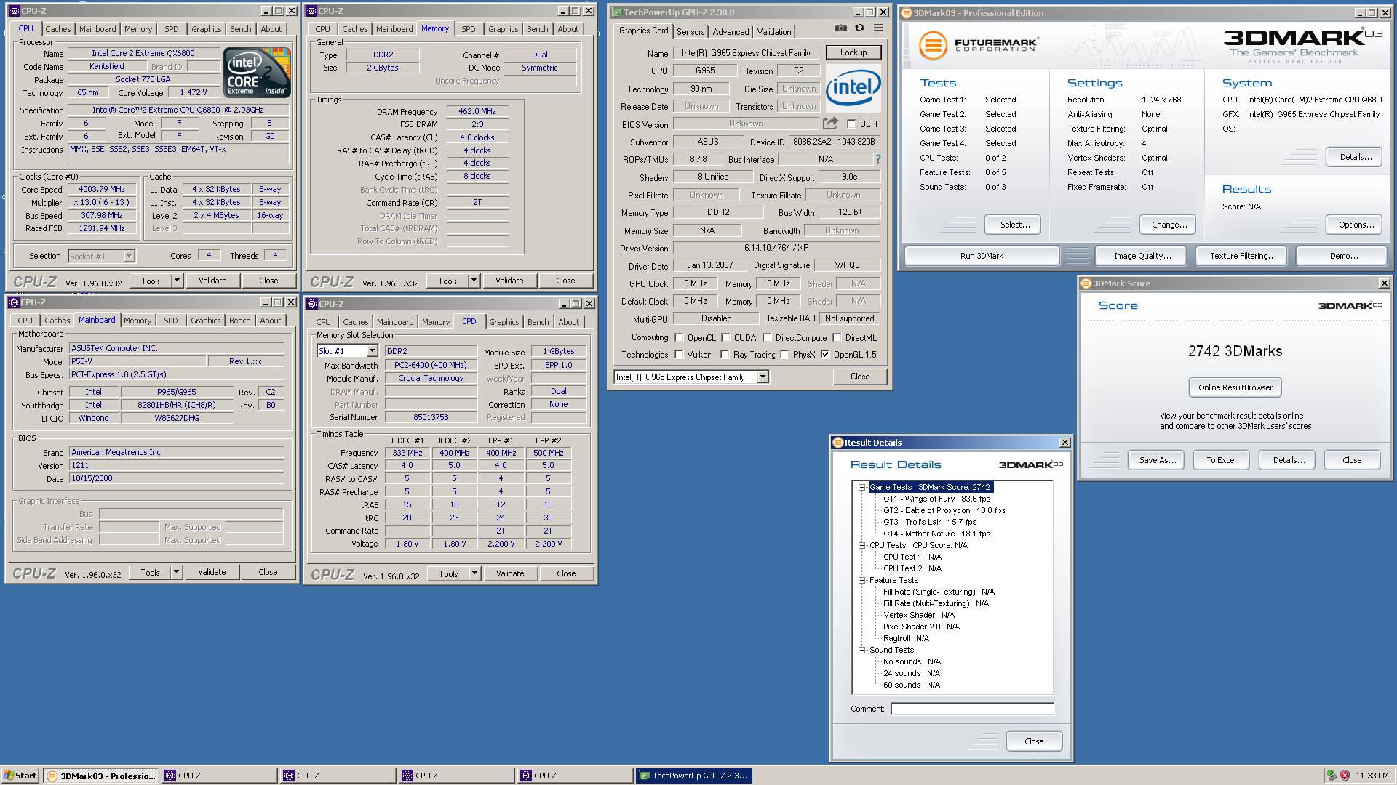
Task: Click the Bus Interface question mark icon
Action: (x=877, y=159)
